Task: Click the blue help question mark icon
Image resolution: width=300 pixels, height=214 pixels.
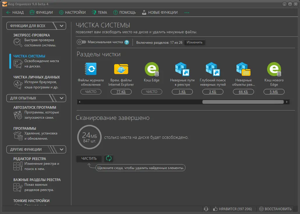Action: 127,42
